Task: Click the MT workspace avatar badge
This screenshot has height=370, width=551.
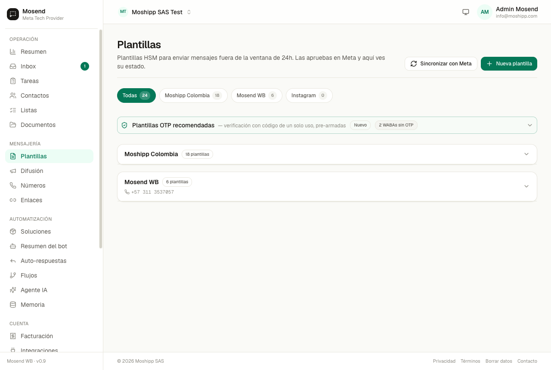Action: (123, 12)
